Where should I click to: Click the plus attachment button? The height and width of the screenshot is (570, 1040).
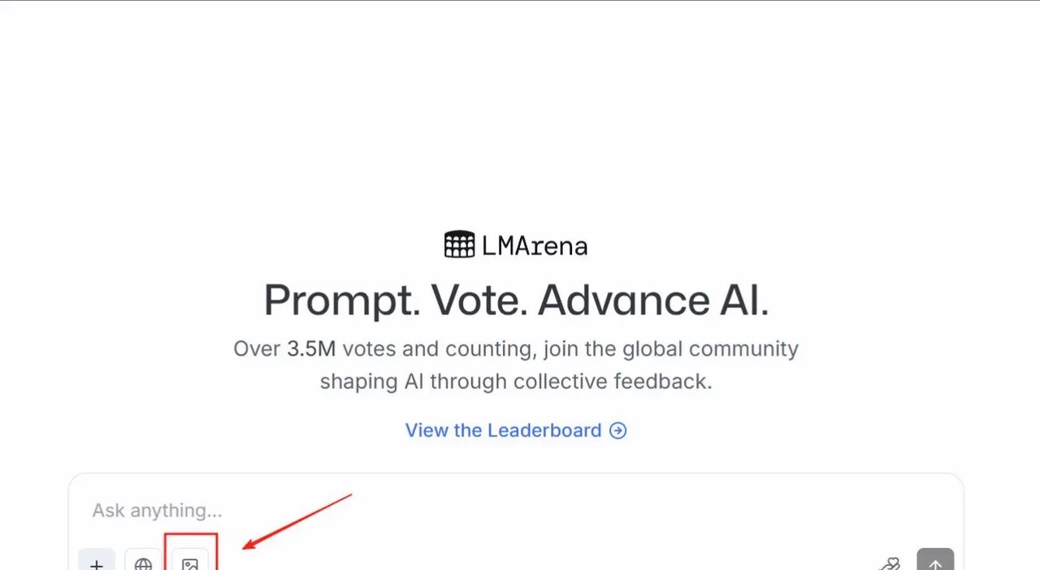pos(97,564)
